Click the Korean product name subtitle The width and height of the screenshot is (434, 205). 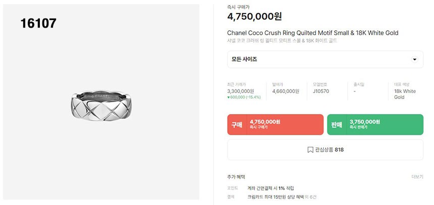tap(282, 41)
